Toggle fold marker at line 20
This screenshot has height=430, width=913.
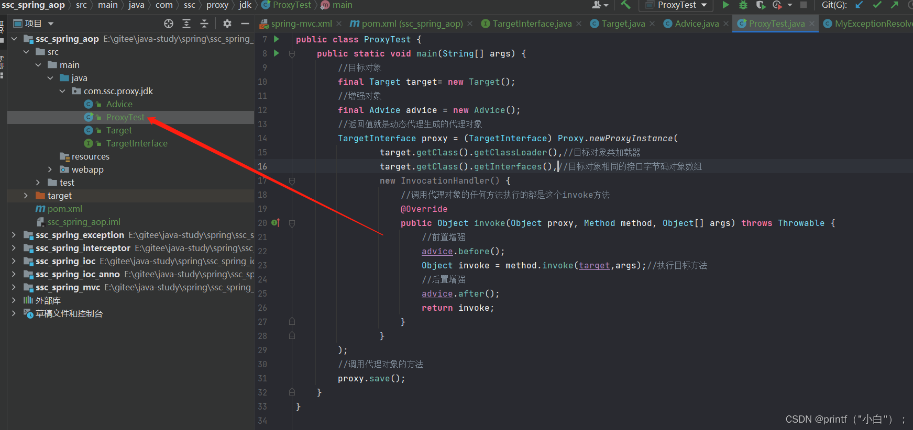(292, 223)
